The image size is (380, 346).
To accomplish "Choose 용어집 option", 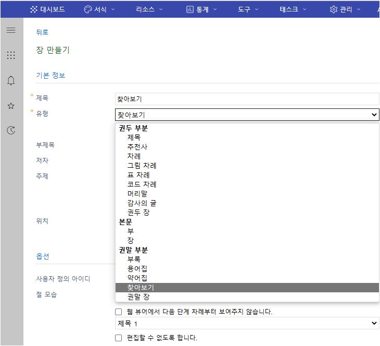I will coord(247,268).
